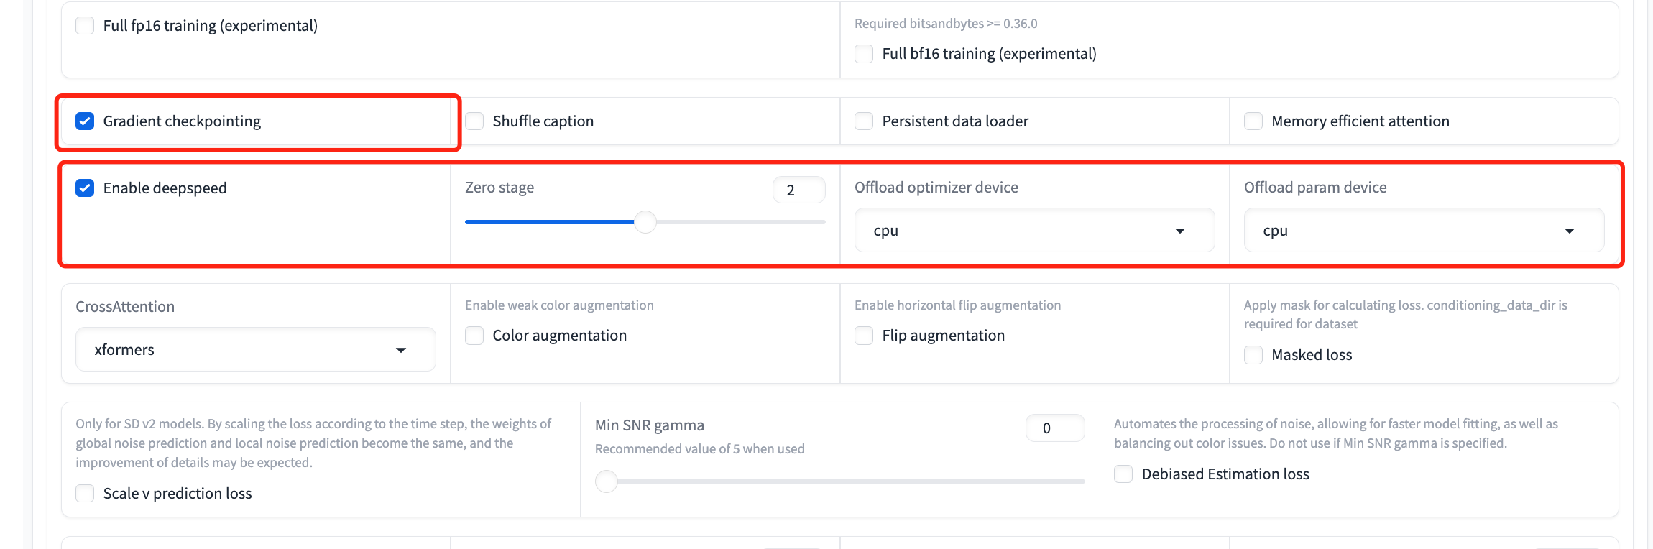The image size is (1653, 549).
Task: Enable Masked loss checkbox
Action: (1253, 355)
